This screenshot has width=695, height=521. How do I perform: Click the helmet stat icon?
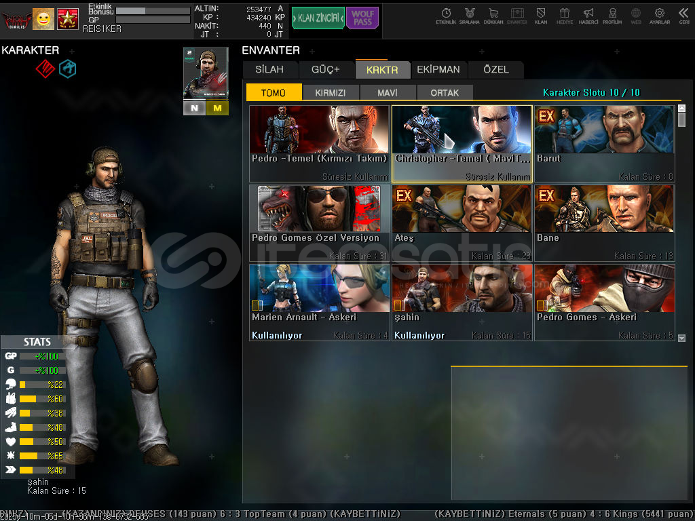point(11,384)
